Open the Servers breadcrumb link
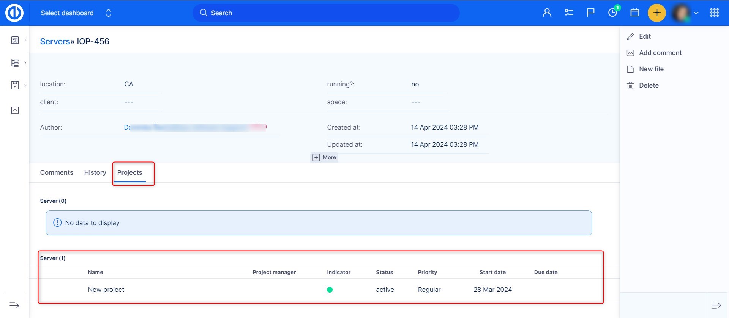Viewport: 729px width, 318px height. pos(55,41)
